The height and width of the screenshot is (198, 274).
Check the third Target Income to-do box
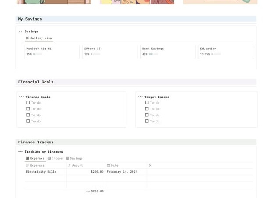[x=147, y=115]
